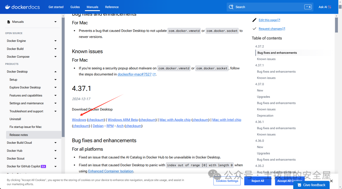Open the Reference section
This screenshot has width=342, height=189.
[112, 7]
